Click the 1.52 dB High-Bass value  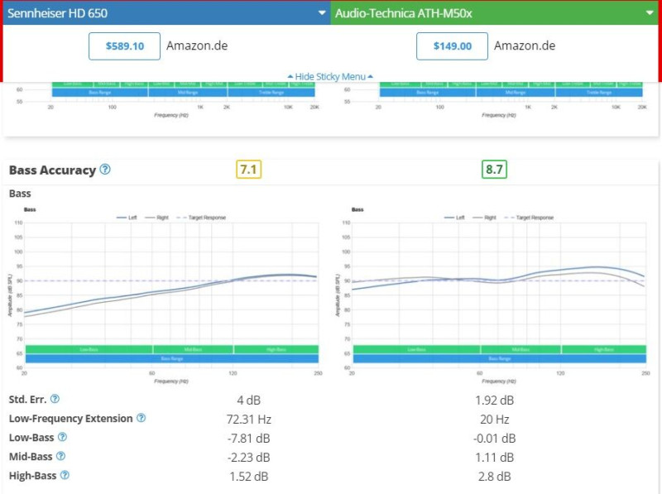(249, 477)
